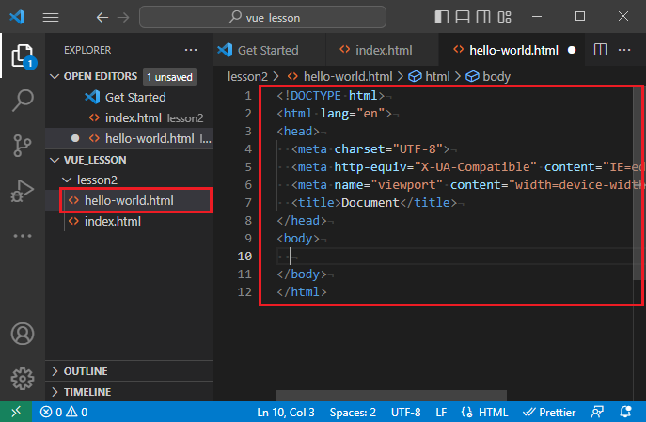
Task: Toggle the bottom panel layout icon
Action: click(463, 17)
